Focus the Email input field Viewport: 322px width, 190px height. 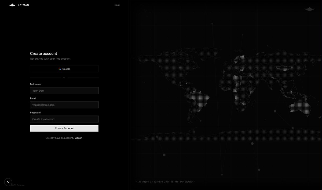[x=64, y=105]
